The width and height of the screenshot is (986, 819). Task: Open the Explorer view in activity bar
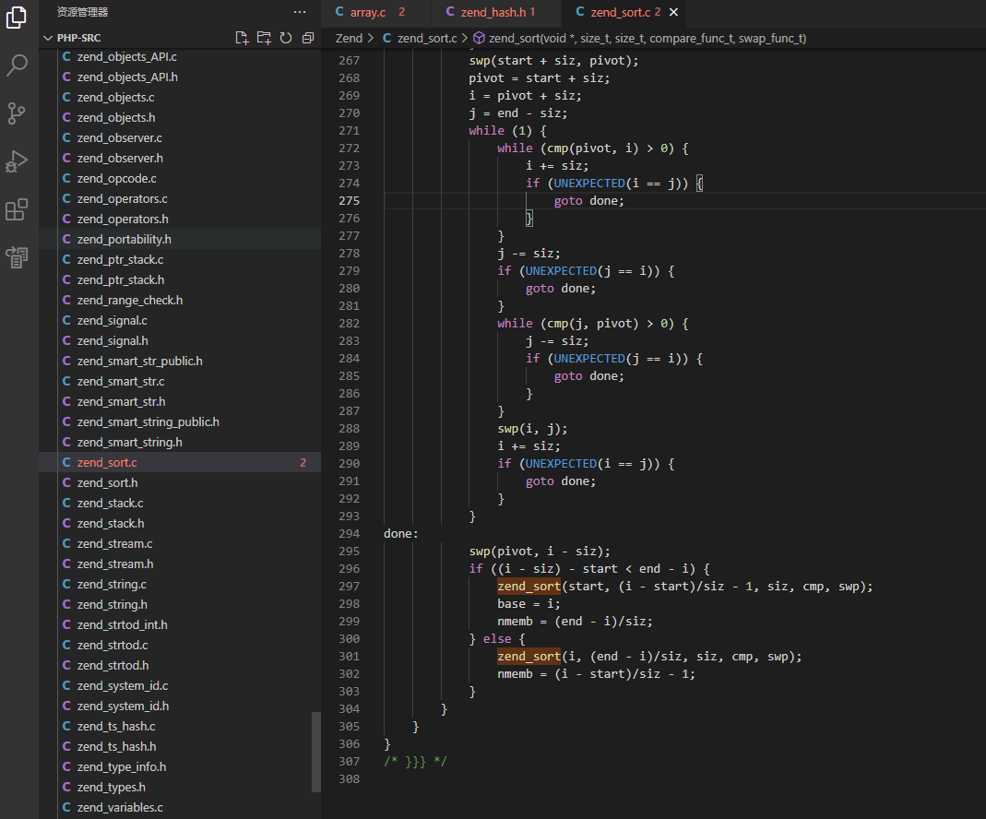18,18
